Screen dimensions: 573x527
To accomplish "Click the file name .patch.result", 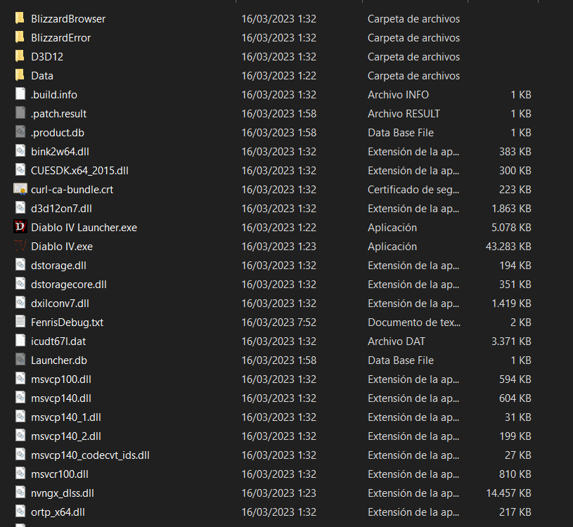I will pos(59,114).
